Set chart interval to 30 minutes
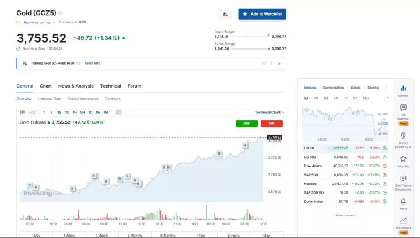420x238 pixels. pyautogui.click(x=67, y=112)
